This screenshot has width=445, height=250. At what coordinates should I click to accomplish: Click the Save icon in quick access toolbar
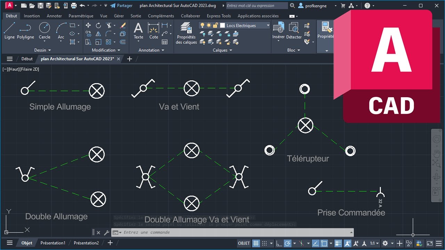40,6
